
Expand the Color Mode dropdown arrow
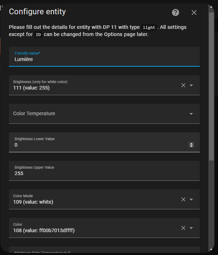(191, 199)
